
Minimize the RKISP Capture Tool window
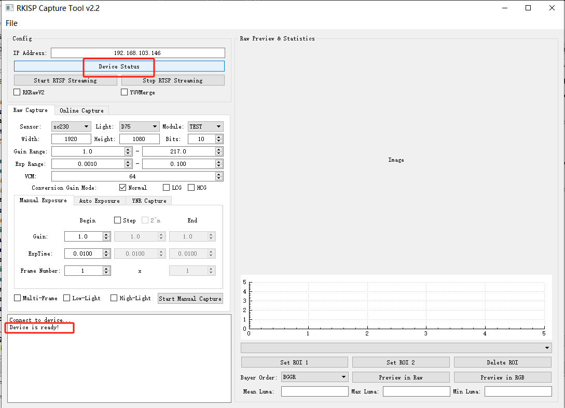click(x=505, y=8)
